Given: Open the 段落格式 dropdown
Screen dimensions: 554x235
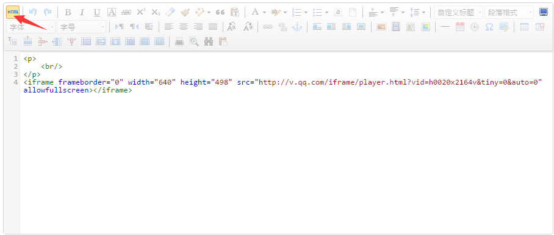Looking at the screenshot, I should (x=509, y=13).
